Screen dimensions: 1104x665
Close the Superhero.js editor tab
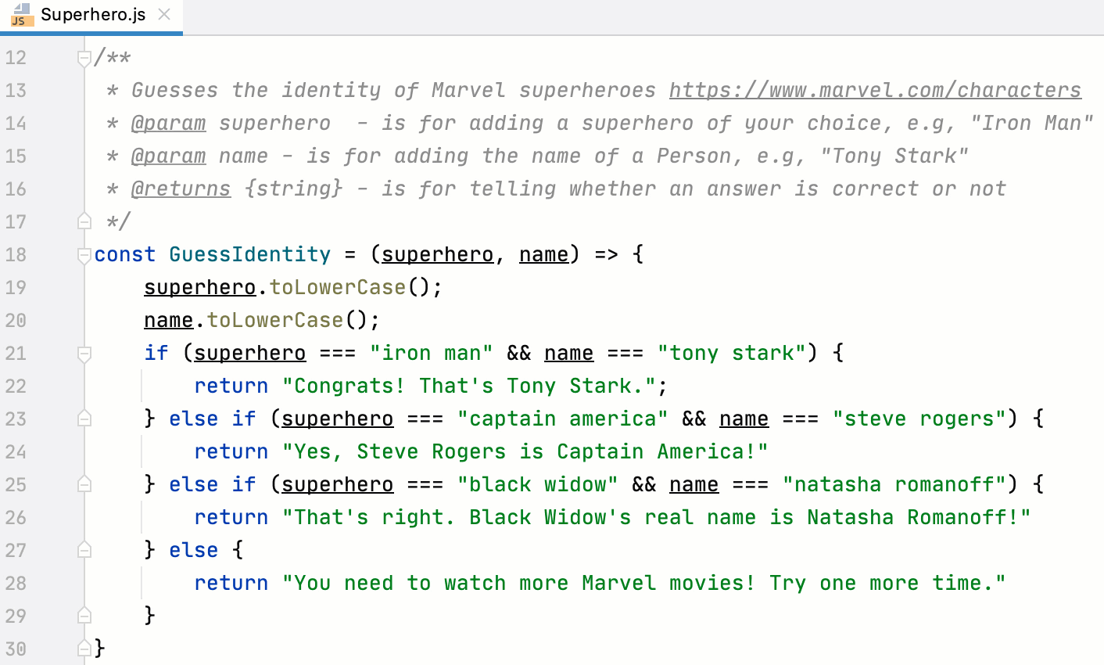164,13
